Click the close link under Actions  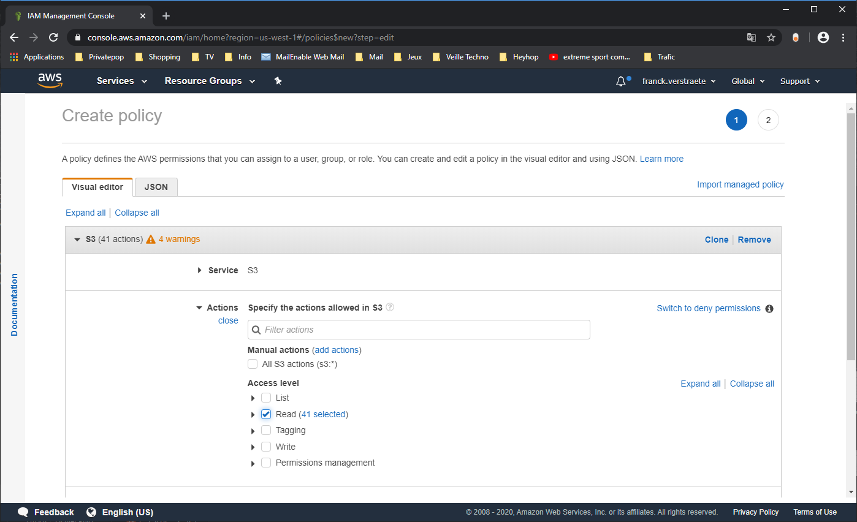228,320
